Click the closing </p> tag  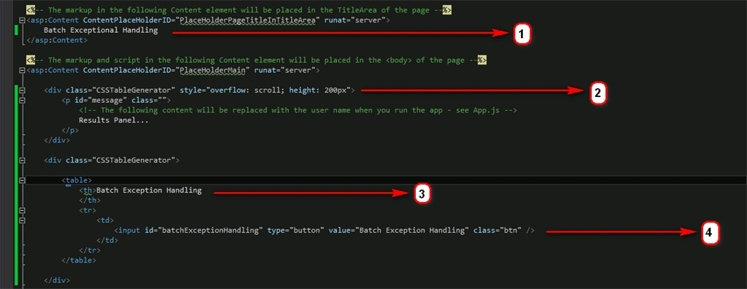point(70,130)
